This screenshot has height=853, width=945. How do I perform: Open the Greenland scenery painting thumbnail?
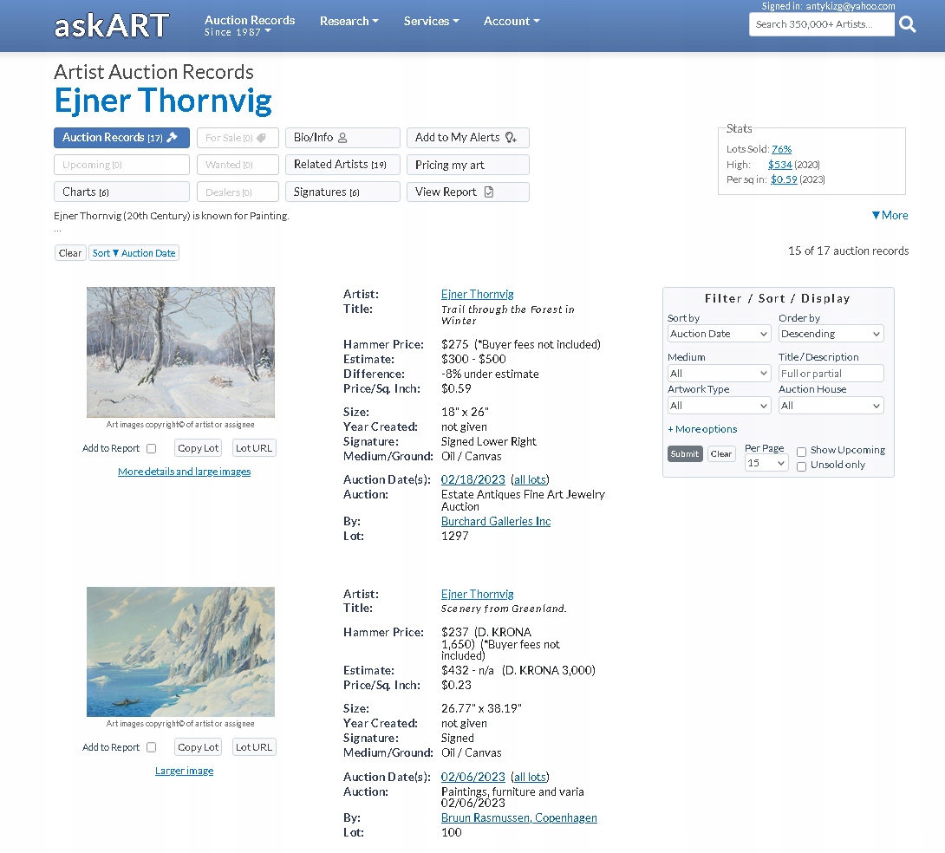(x=181, y=652)
